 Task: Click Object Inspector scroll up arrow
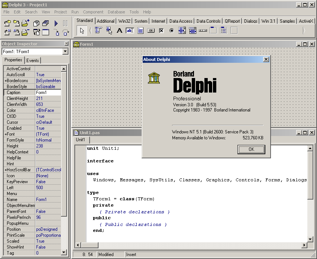pos(64,69)
